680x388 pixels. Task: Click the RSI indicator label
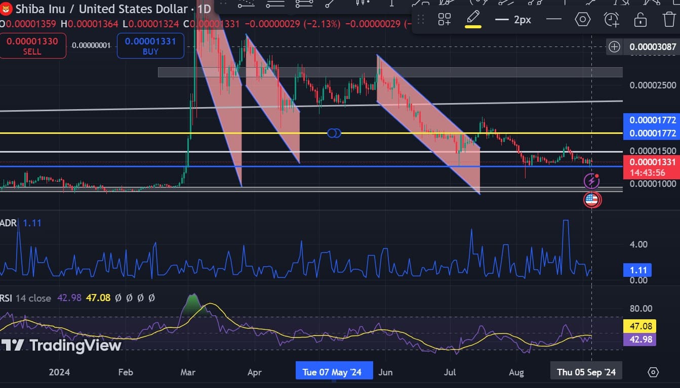click(x=6, y=298)
